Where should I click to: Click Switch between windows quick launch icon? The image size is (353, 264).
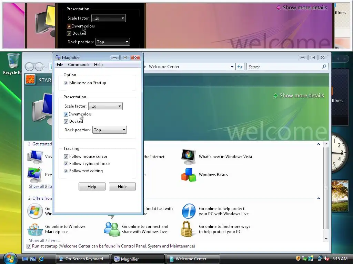pos(33,259)
